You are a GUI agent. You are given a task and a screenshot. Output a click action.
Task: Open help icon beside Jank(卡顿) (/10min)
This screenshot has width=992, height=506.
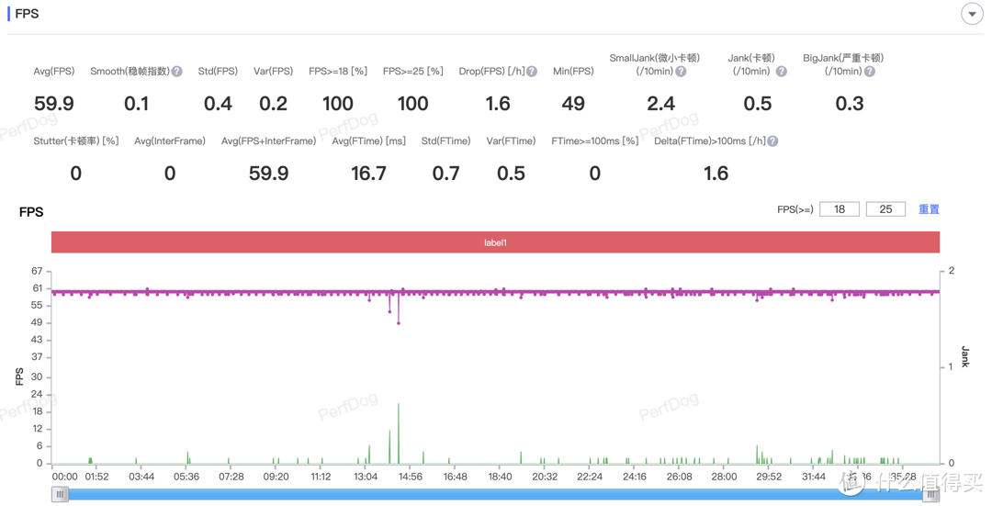[782, 72]
